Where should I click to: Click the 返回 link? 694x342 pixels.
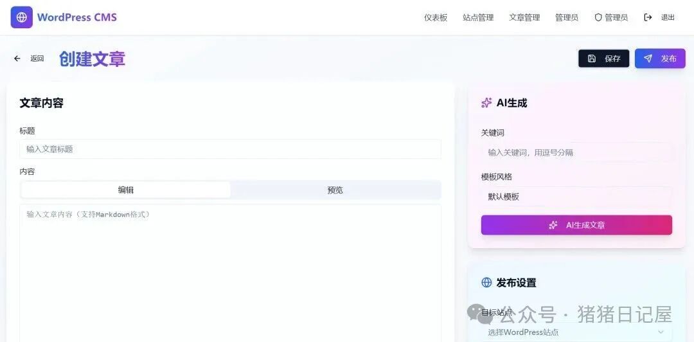[x=37, y=59]
